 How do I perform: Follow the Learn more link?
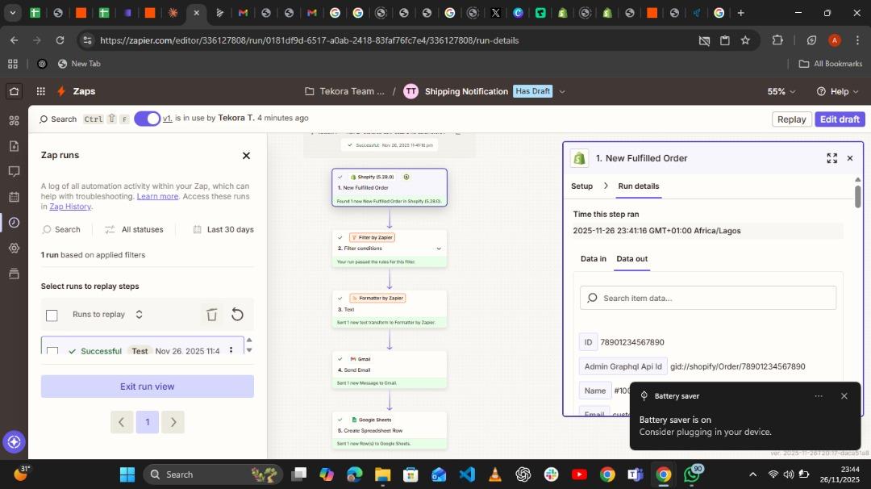(157, 196)
